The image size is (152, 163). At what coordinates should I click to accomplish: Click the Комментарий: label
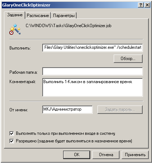pyautogui.click(x=22, y=82)
